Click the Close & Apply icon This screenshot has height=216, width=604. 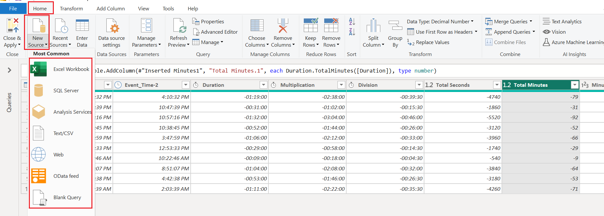13,25
